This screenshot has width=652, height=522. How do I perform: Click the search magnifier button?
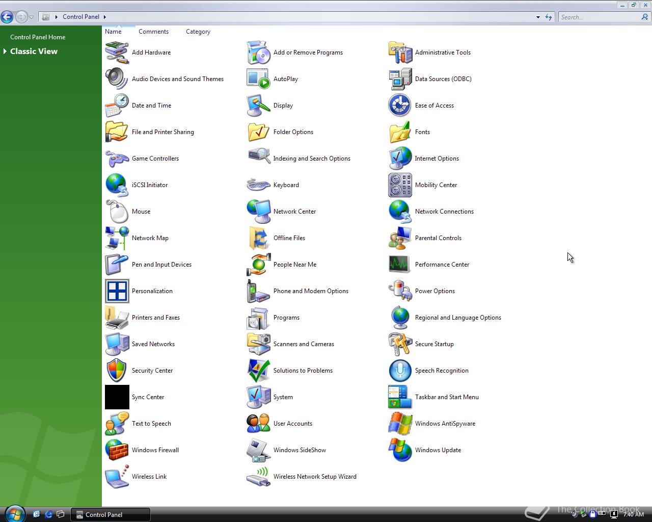[645, 17]
